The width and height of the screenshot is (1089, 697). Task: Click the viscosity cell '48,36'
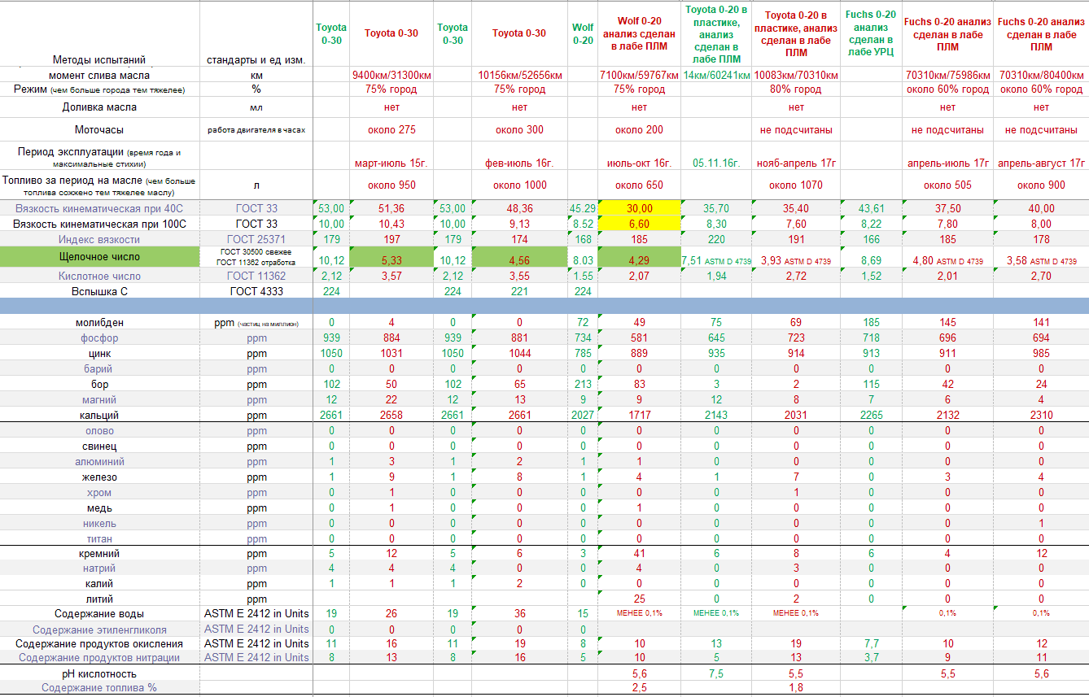519,209
